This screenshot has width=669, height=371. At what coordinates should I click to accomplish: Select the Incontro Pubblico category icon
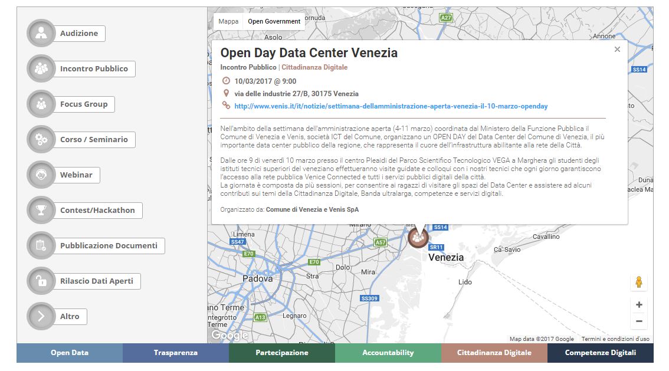coord(40,69)
